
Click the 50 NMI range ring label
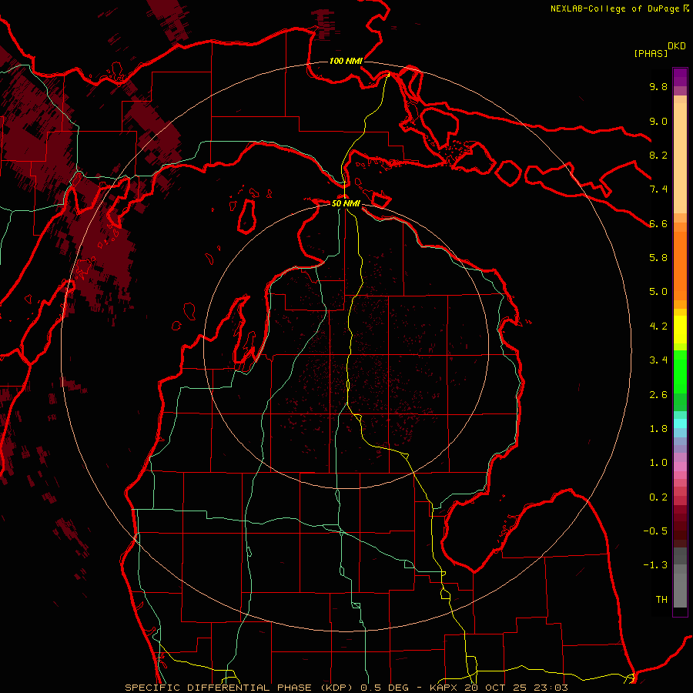[x=346, y=203]
